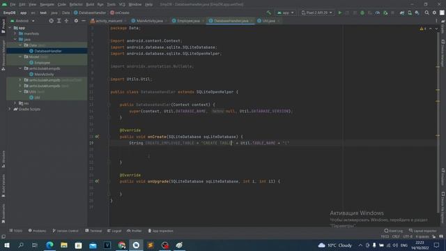The height and width of the screenshot is (251, 446).
Task: Click the onCreate override gutter icon
Action: [97, 137]
